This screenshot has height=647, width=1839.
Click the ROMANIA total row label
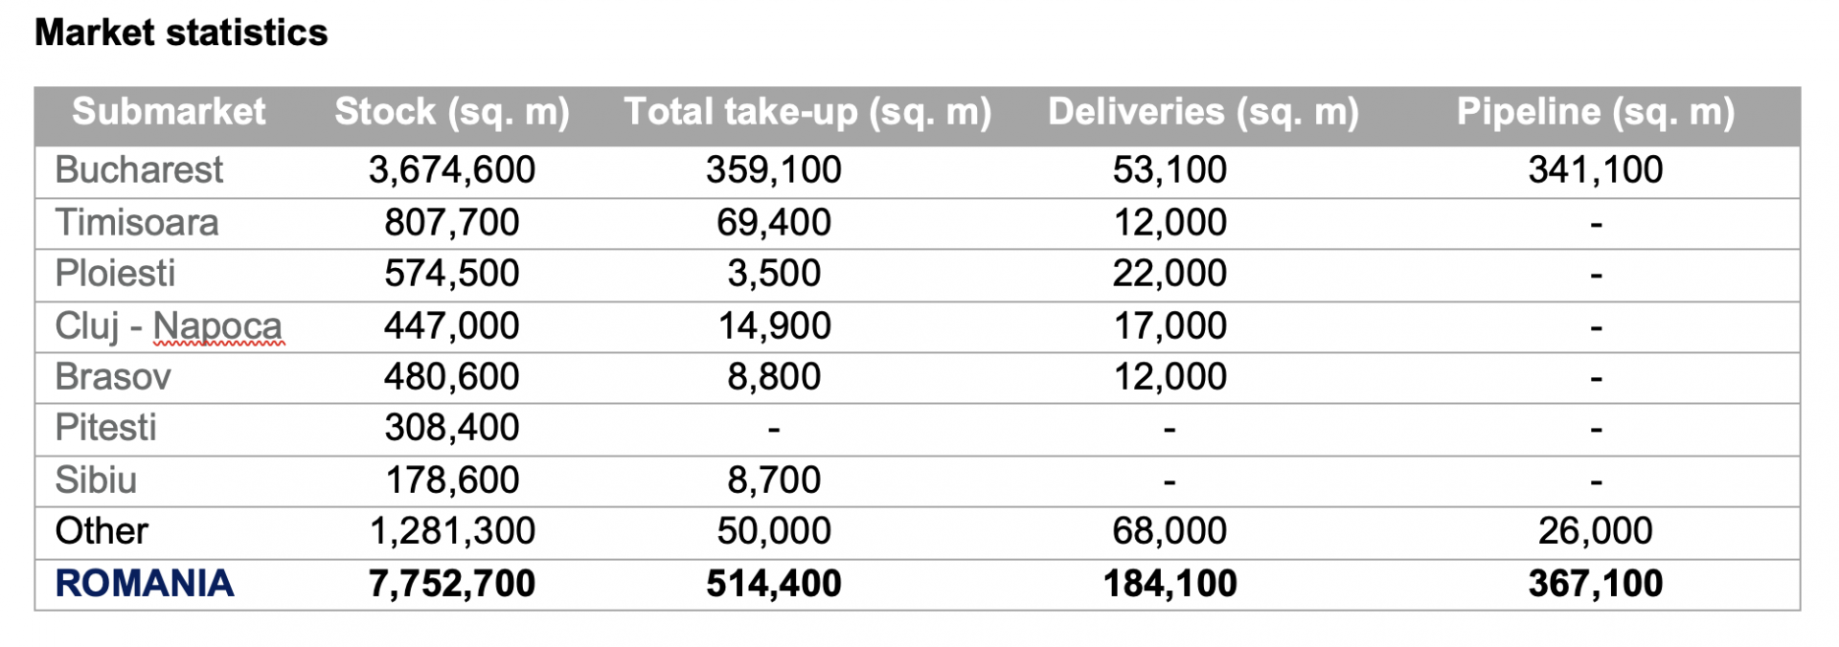click(145, 584)
